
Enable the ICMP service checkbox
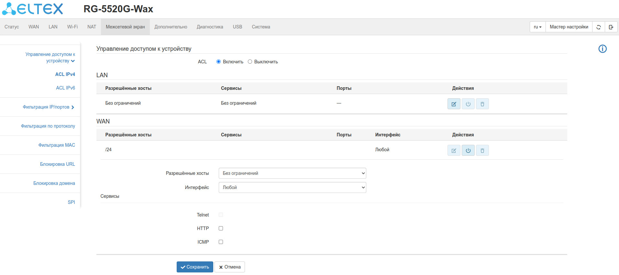pos(221,242)
